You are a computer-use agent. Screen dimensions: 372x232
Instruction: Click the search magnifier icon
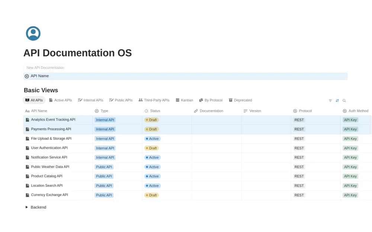point(344,101)
